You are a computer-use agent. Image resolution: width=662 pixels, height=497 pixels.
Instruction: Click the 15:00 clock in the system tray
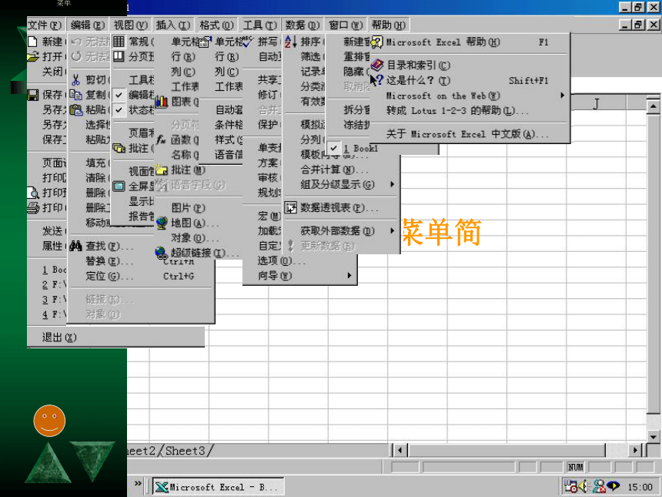tap(640, 487)
